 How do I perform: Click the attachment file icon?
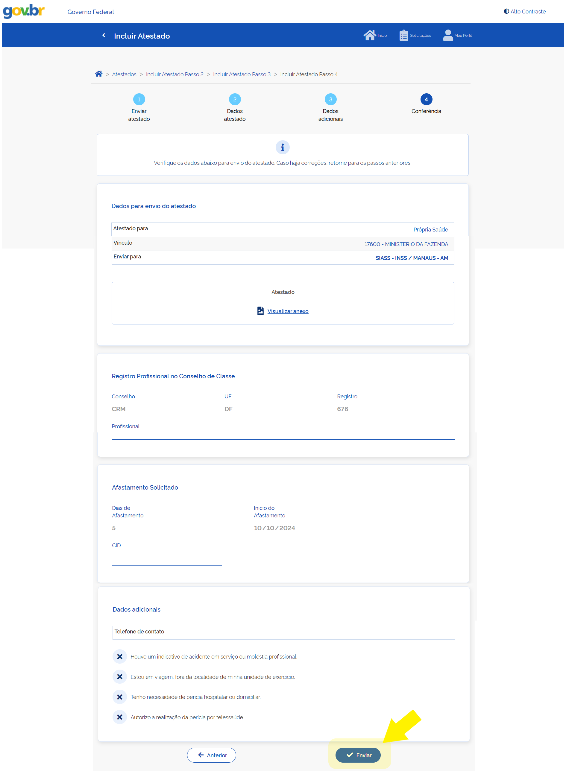click(260, 310)
